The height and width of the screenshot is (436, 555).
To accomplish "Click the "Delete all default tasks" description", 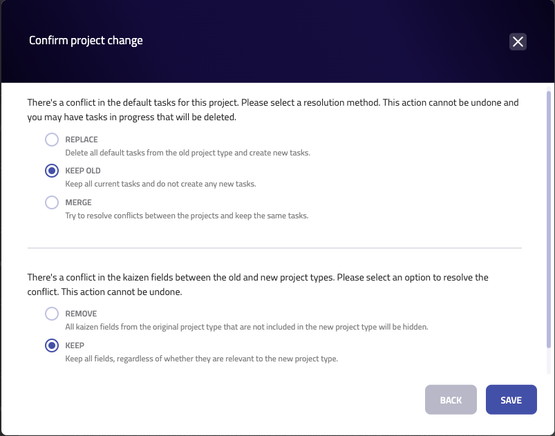I will (187, 152).
